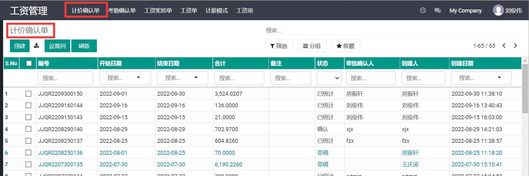Image resolution: width=529 pixels, height=176 pixels.
Task: Click the vertical scrollbar of the table
Action: tap(525, 89)
